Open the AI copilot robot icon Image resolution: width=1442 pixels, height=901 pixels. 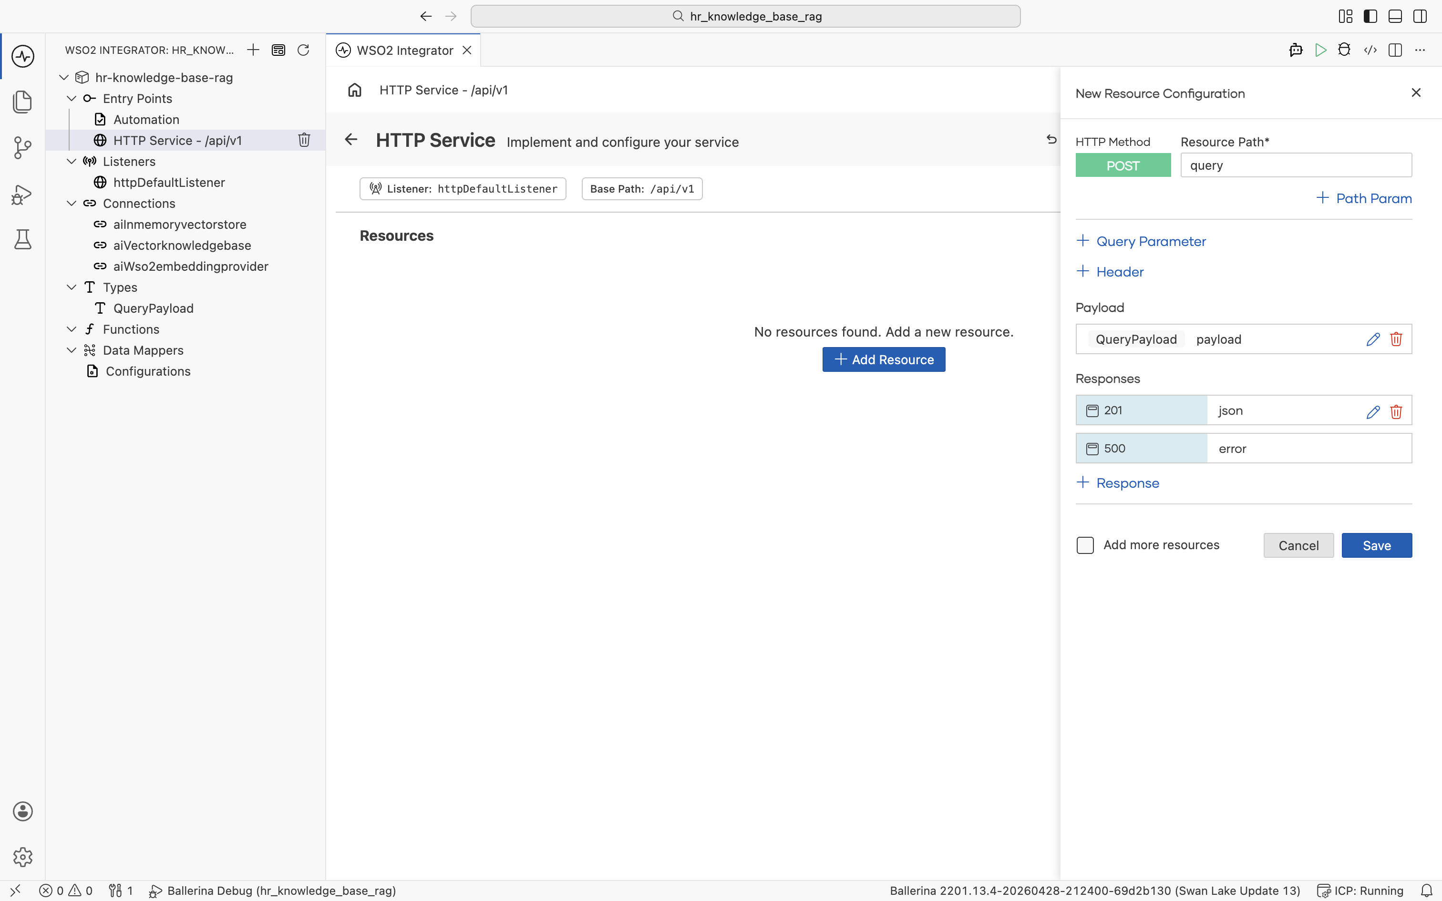1296,50
